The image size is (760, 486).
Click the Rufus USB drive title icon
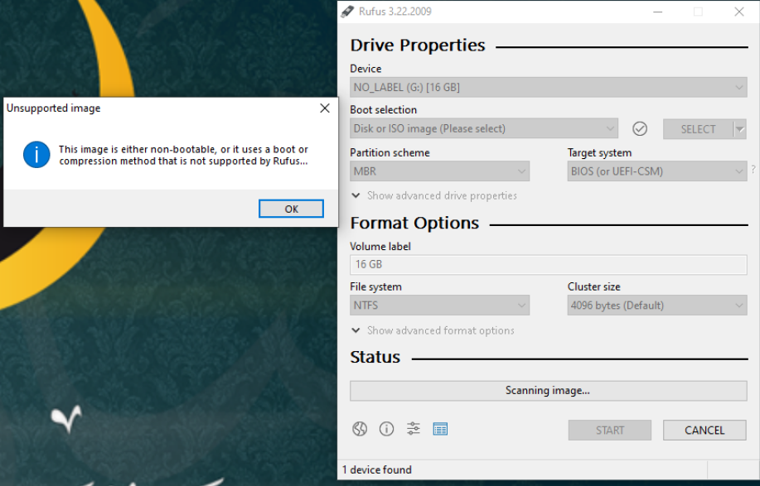(x=347, y=12)
